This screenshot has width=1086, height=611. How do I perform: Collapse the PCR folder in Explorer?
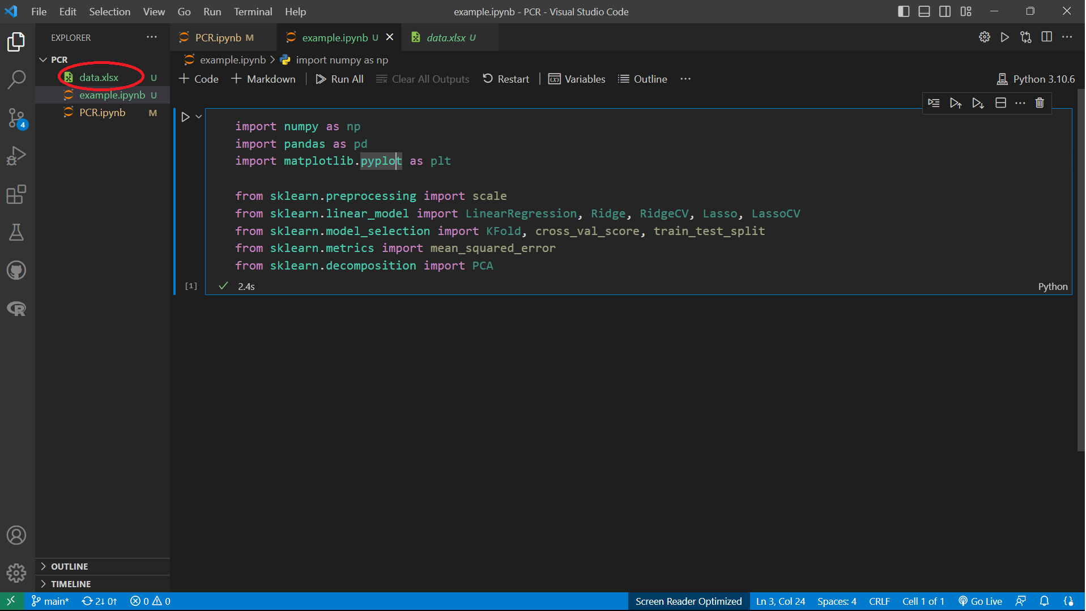click(43, 59)
